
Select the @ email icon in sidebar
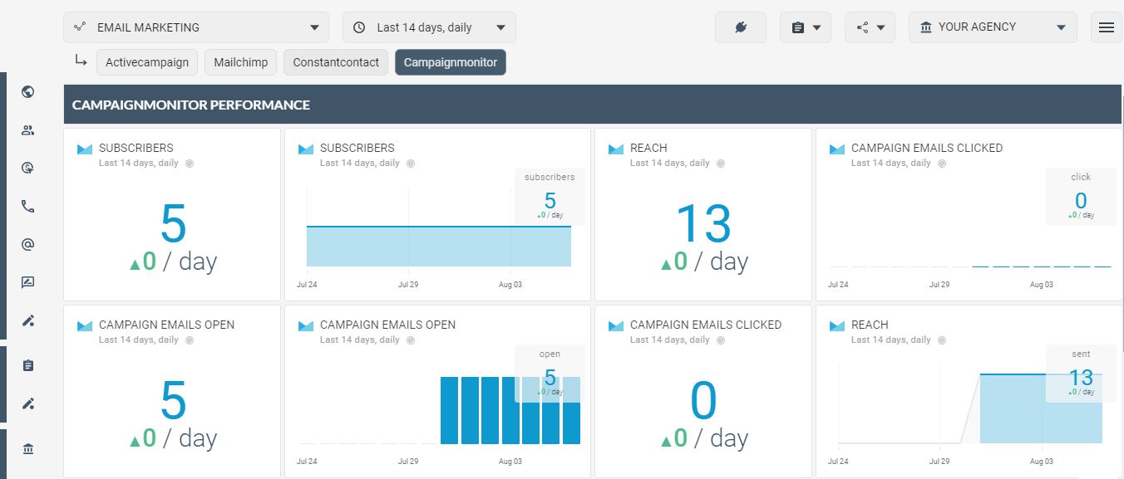click(28, 245)
